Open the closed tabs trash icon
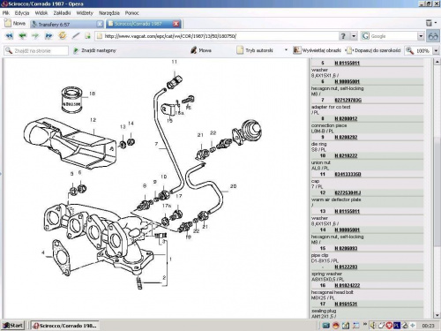 coord(429,23)
